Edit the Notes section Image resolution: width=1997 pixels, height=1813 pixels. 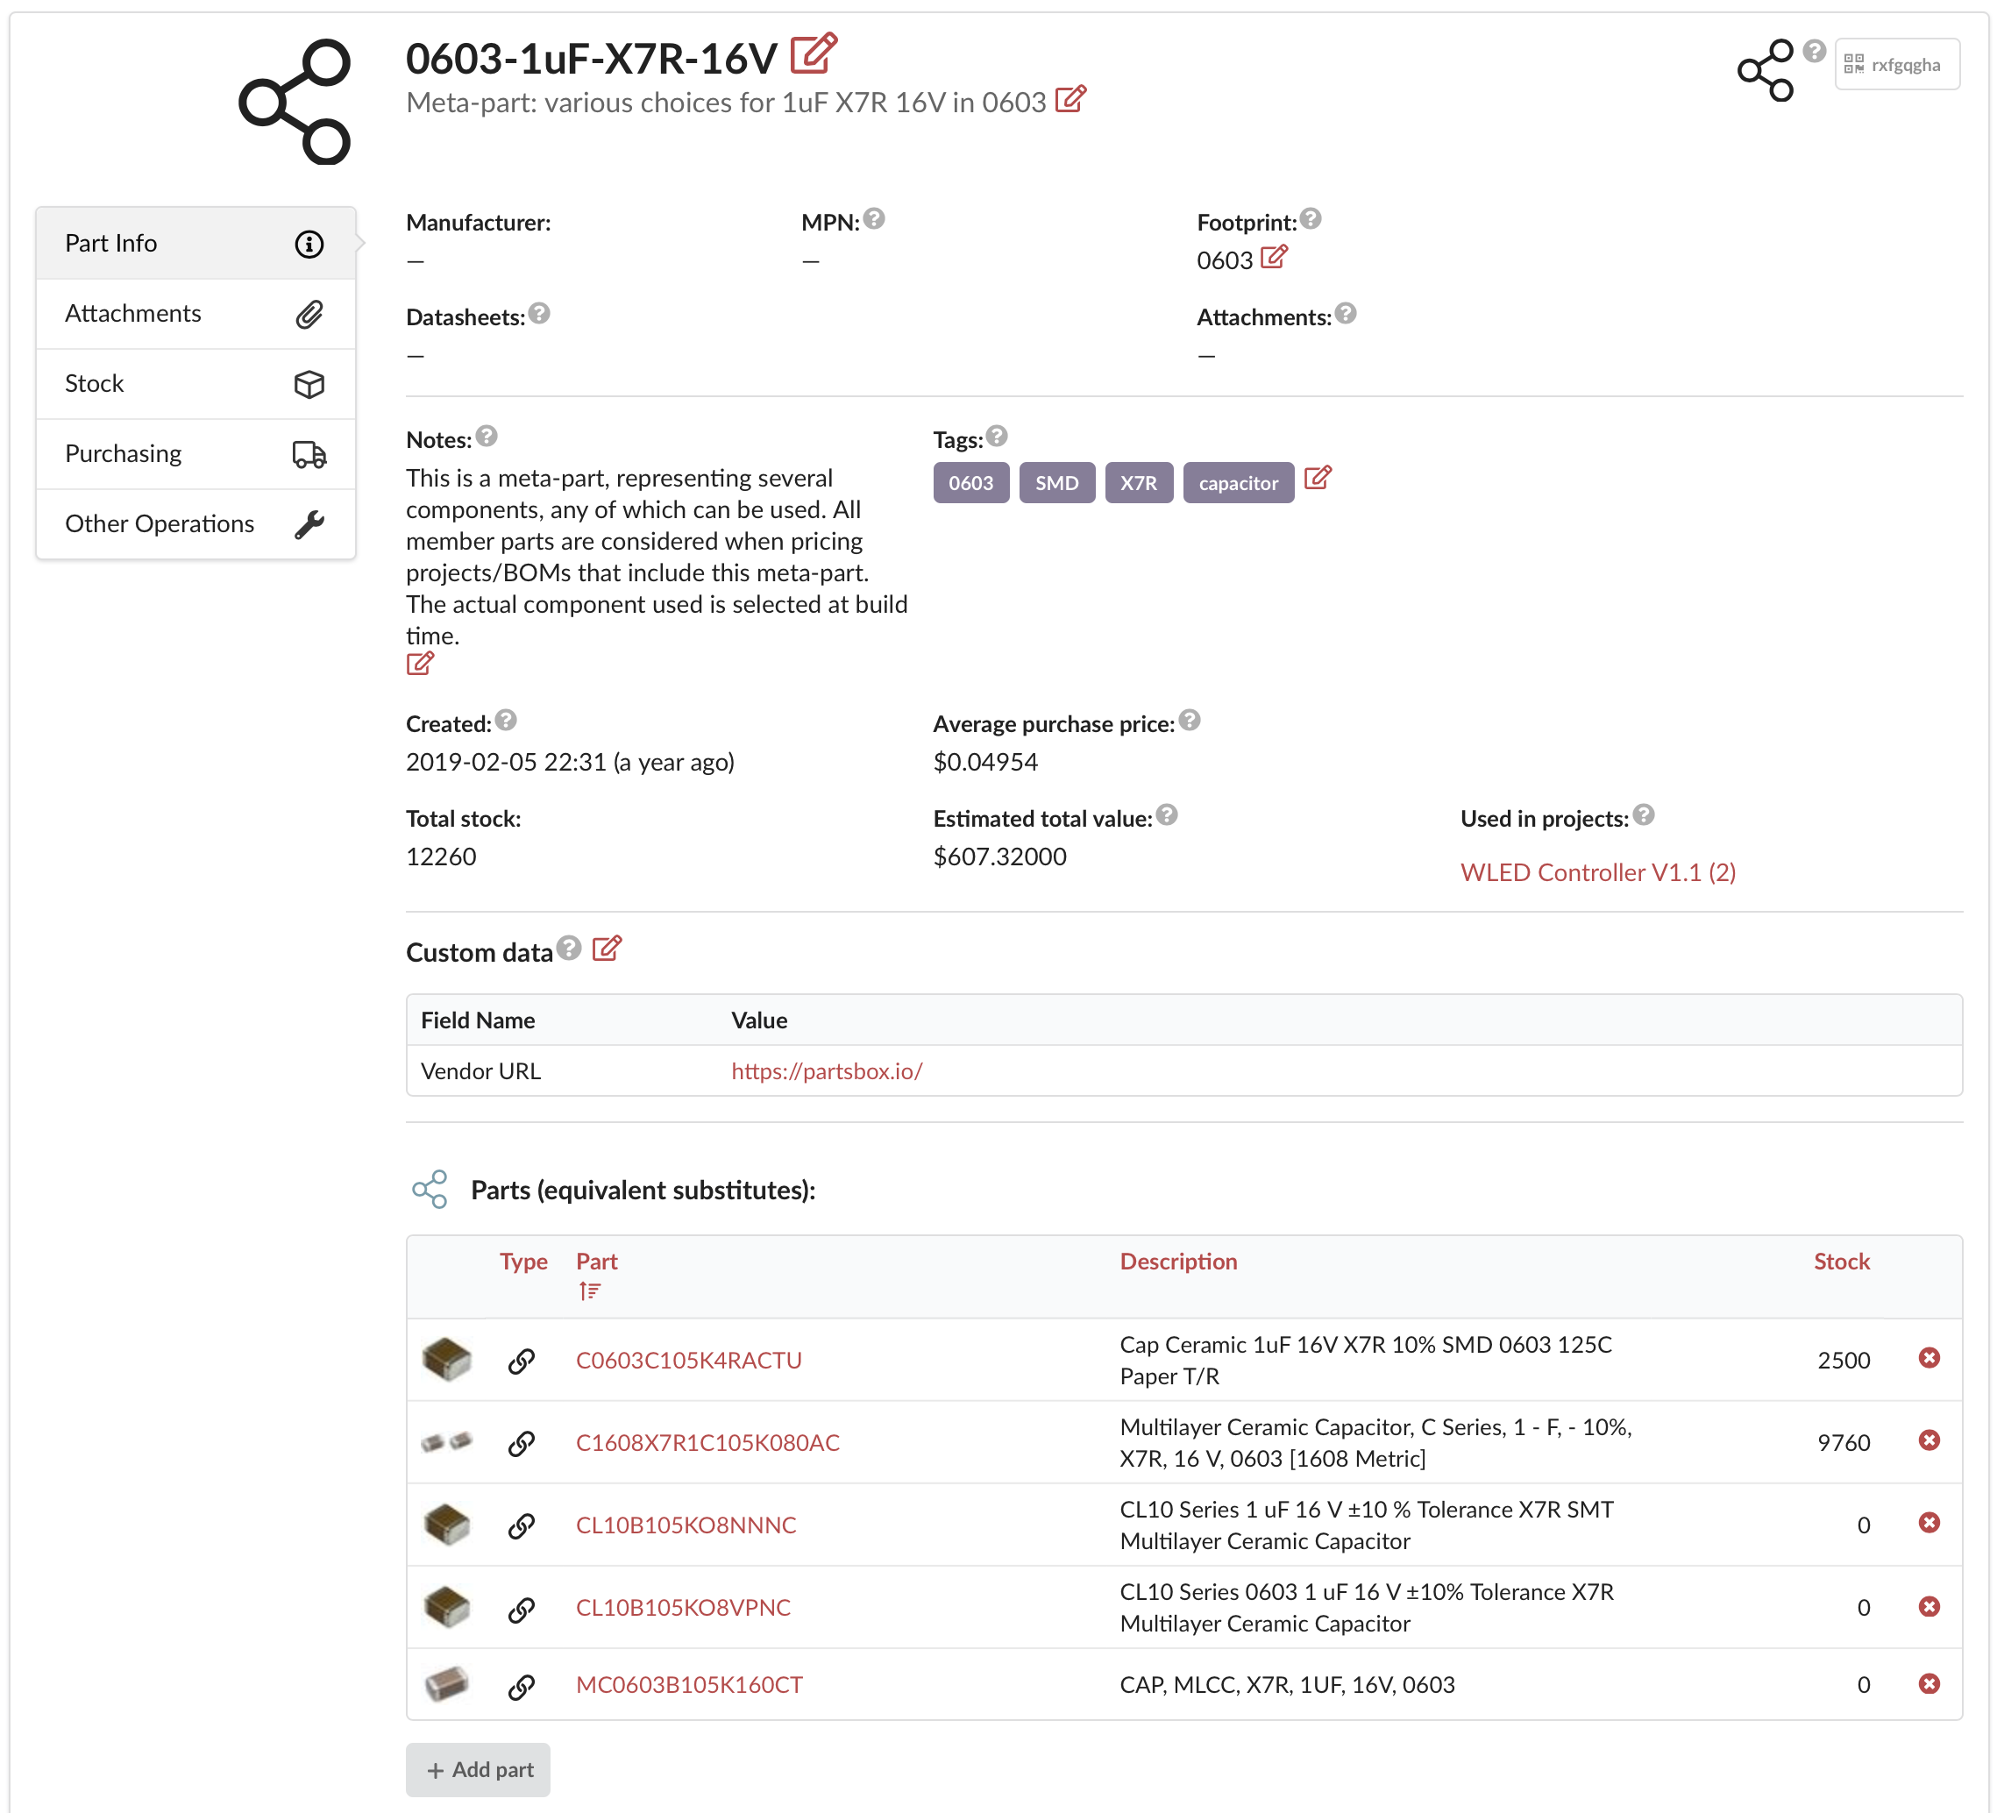tap(419, 664)
